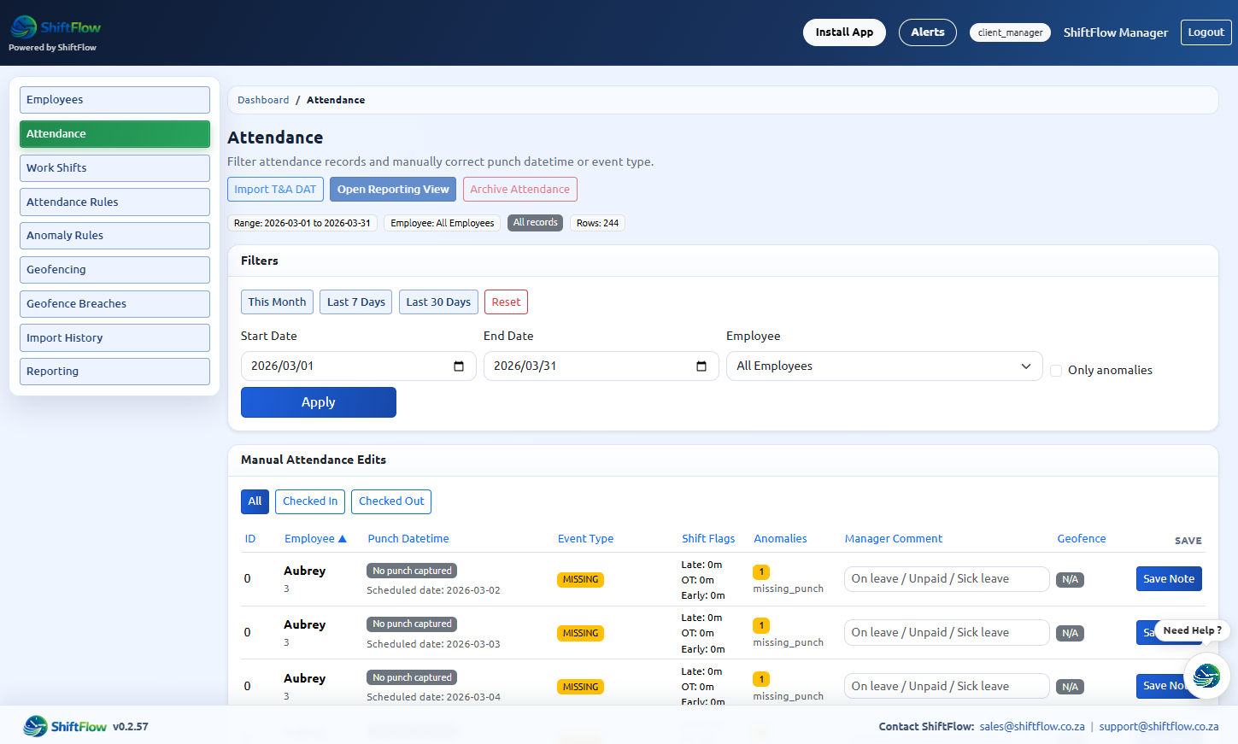Open Geofencing in the sidebar
This screenshot has width=1238, height=744.
point(114,270)
